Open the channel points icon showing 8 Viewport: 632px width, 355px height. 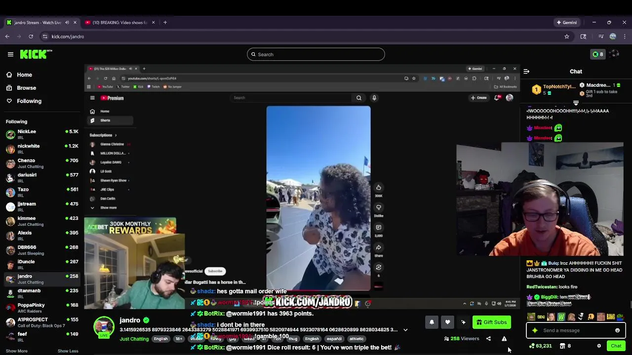tap(598, 54)
